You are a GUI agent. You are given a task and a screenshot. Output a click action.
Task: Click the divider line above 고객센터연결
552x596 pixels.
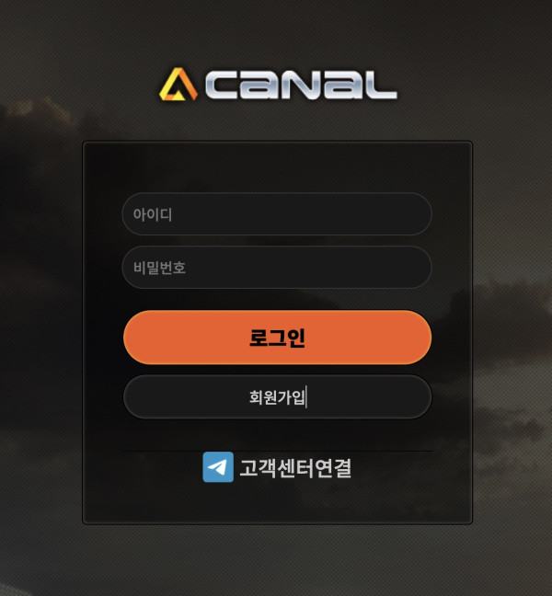pos(277,452)
